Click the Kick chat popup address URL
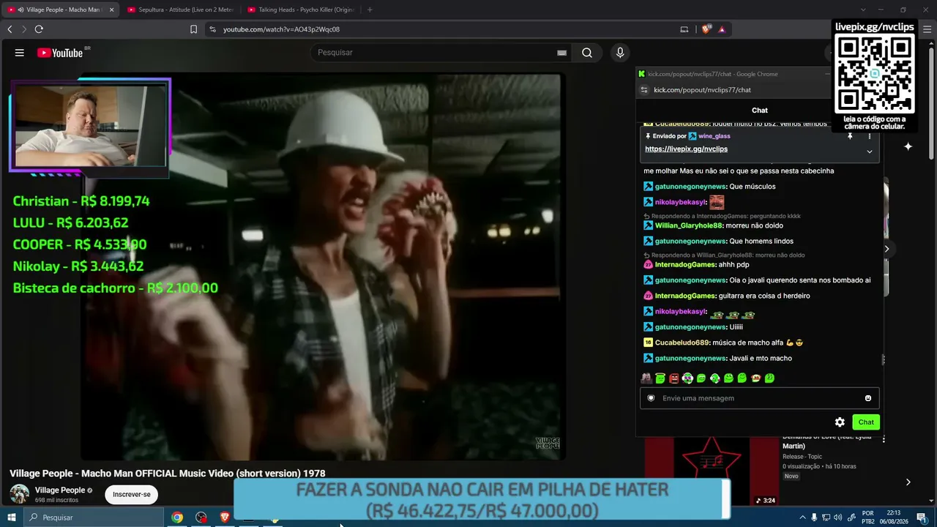937x527 pixels. pyautogui.click(x=702, y=90)
